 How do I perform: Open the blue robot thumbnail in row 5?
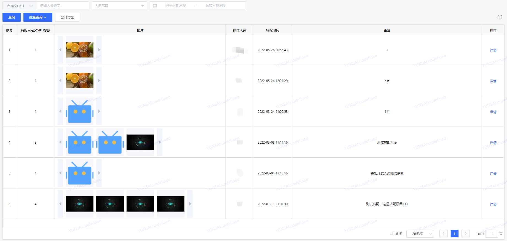(x=80, y=173)
